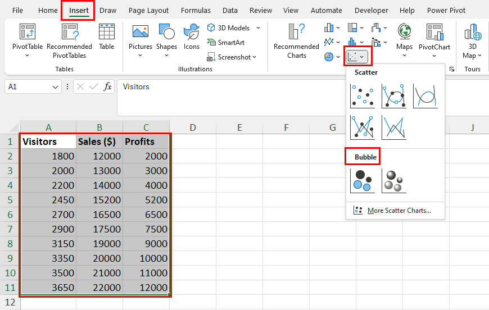Select the basic Scatter chart icon

(363, 96)
